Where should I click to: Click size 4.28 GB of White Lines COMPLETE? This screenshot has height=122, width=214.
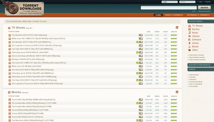tap(149, 39)
